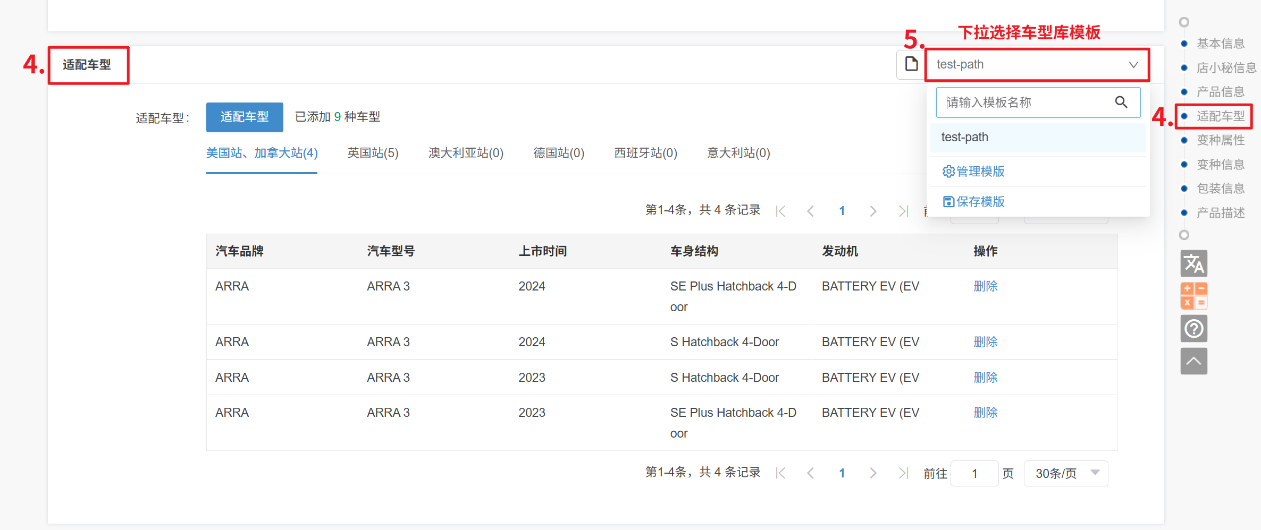Open the orange calculator icon

[1193, 296]
